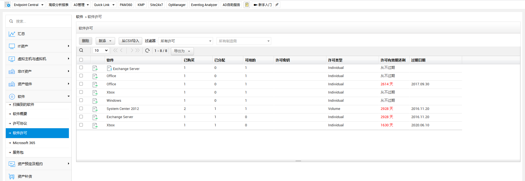Open the 所有制造商 manufacturer dropdown

click(x=244, y=41)
